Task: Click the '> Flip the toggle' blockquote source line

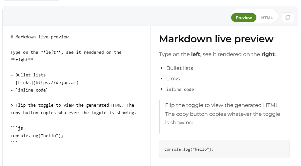Action: point(72,105)
